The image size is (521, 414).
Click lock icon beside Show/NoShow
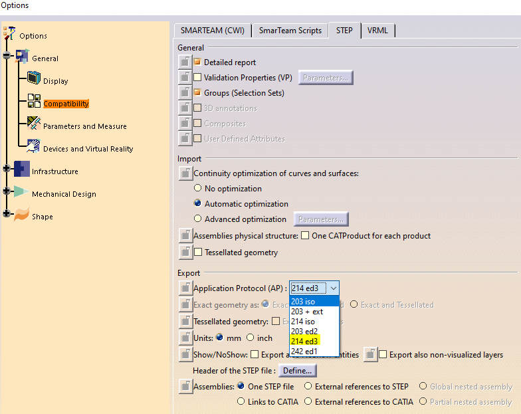pyautogui.click(x=186, y=354)
